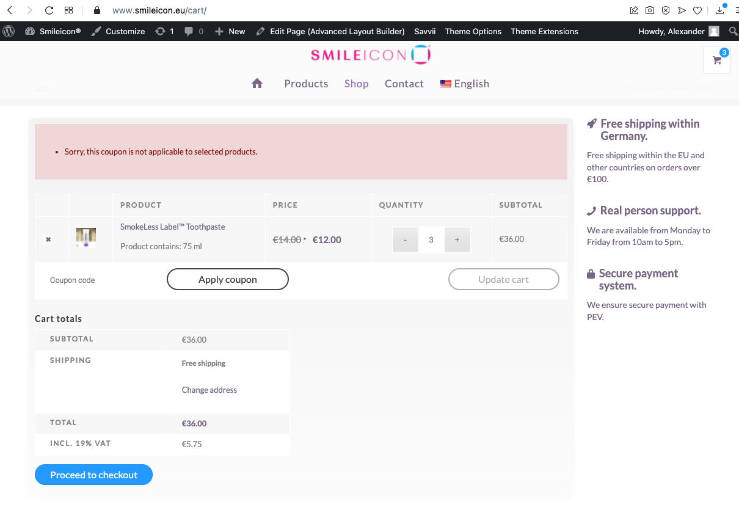Open the comments bubble showing 0
This screenshot has width=739, height=507.
pos(194,31)
